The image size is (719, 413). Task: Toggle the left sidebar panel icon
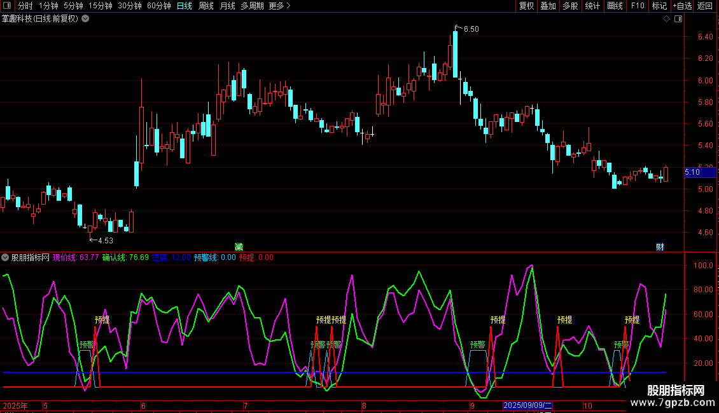7,6
